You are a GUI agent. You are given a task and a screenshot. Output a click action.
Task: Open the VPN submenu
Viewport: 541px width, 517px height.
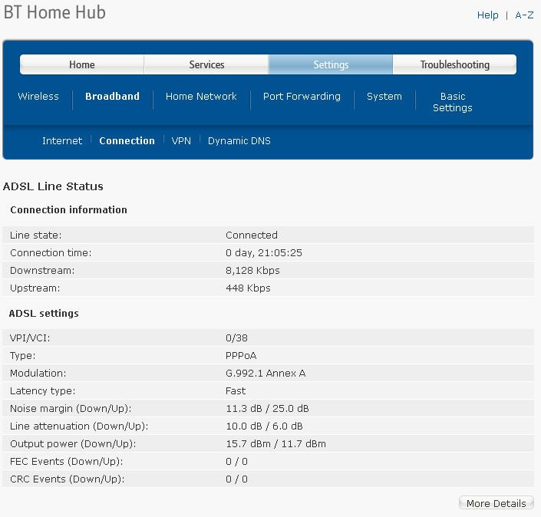click(x=181, y=140)
